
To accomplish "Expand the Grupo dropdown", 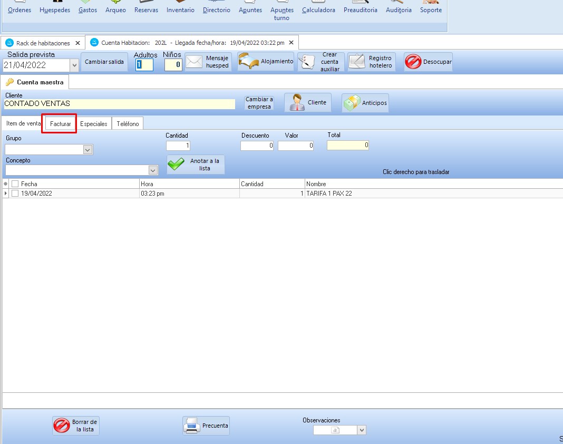I will coord(88,150).
